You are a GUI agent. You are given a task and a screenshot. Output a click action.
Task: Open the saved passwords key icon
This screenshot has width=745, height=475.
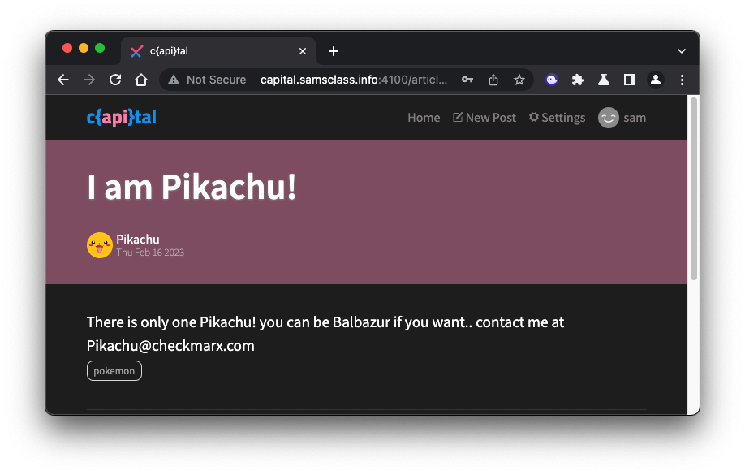tap(467, 80)
